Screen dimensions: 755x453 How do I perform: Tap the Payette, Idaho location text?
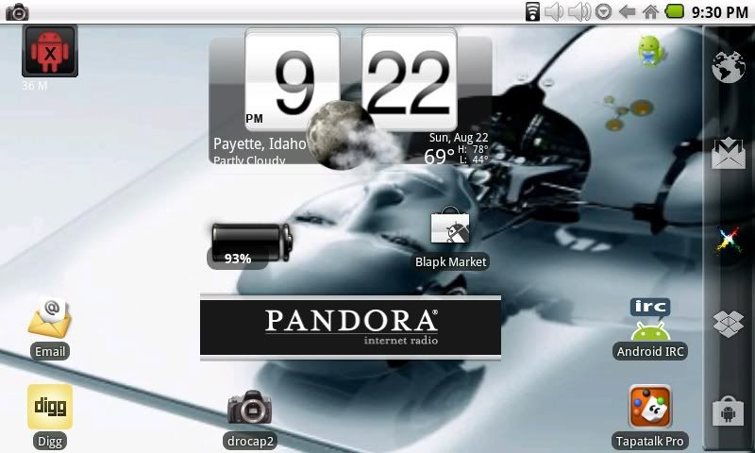[260, 144]
